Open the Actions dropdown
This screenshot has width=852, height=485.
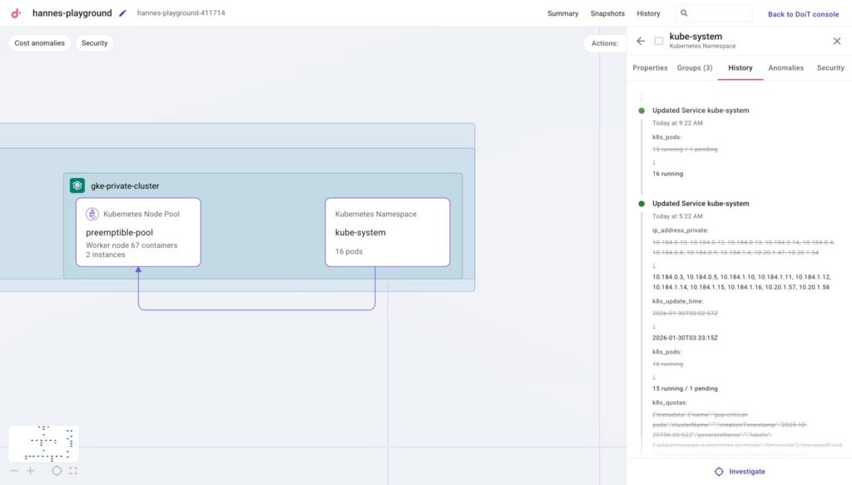(604, 43)
